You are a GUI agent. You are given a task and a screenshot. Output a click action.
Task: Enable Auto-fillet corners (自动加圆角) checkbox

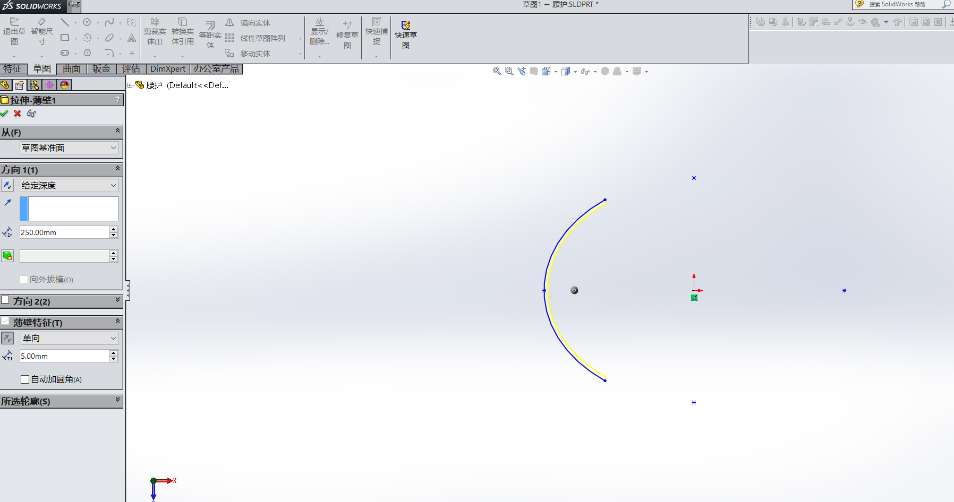tap(25, 379)
